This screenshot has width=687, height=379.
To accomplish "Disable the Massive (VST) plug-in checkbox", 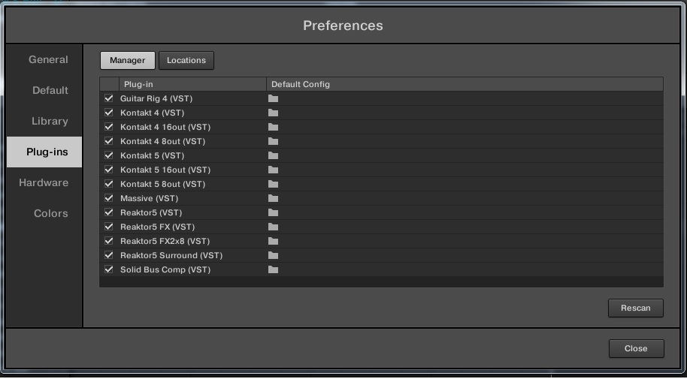I will 109,198.
